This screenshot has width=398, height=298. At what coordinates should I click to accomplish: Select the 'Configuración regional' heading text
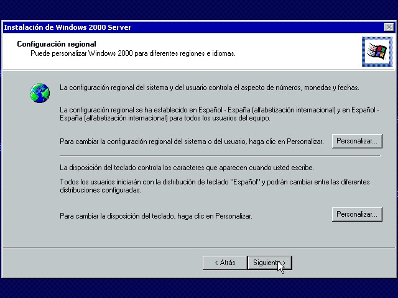[57, 44]
